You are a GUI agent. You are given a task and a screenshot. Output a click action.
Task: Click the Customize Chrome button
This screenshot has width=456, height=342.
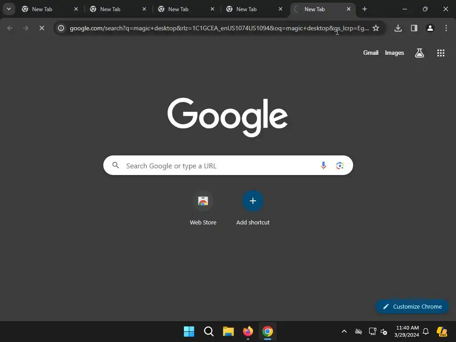pyautogui.click(x=412, y=306)
